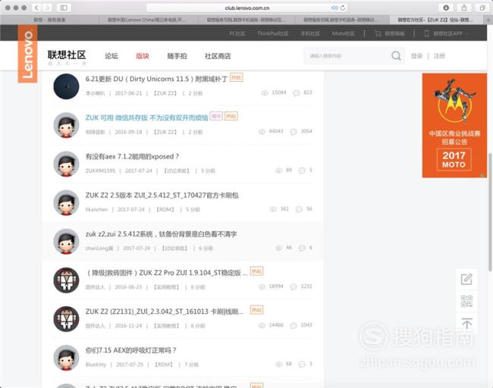Open the PC社区 link
Viewport: 493px width, 388px height.
tap(237, 33)
